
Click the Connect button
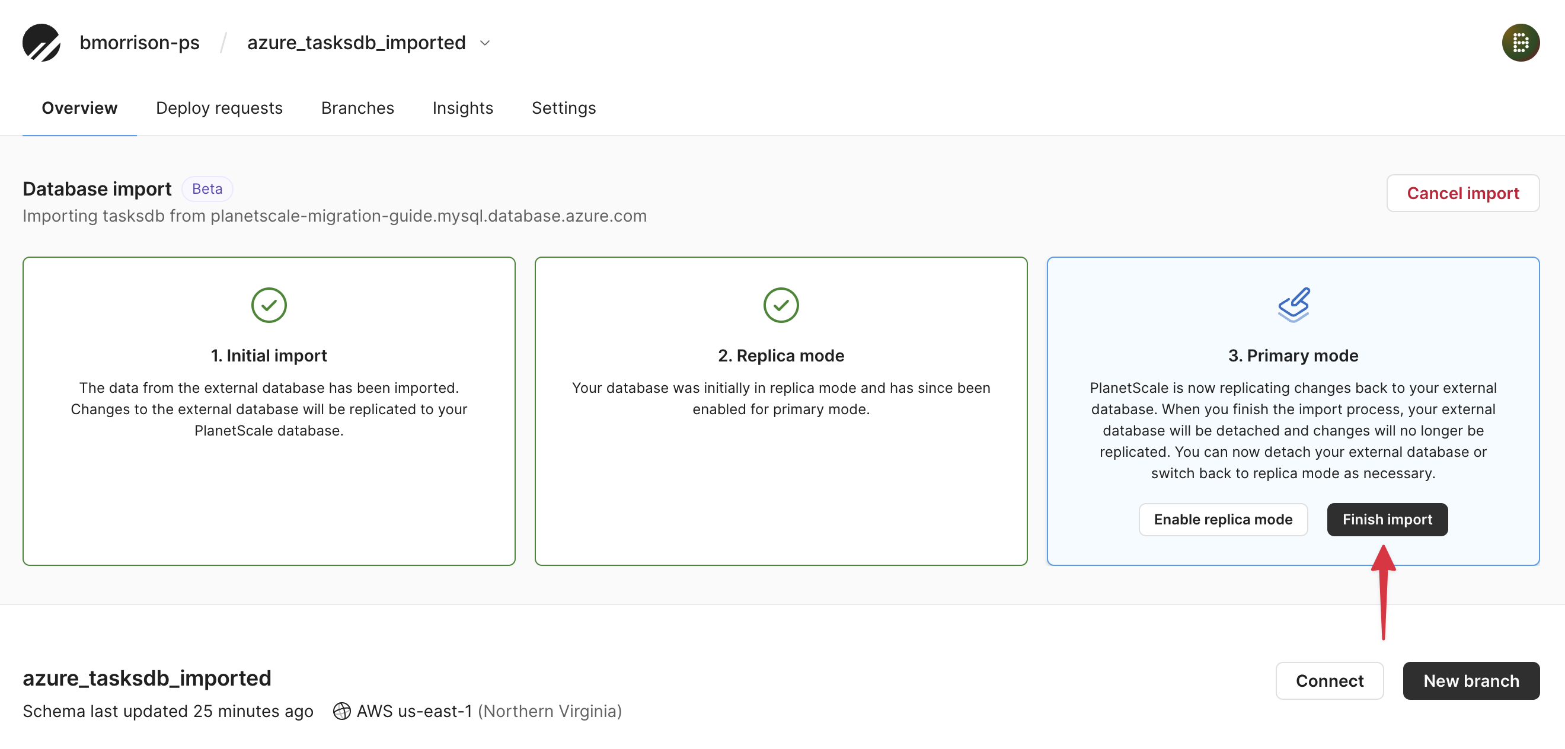coord(1328,680)
